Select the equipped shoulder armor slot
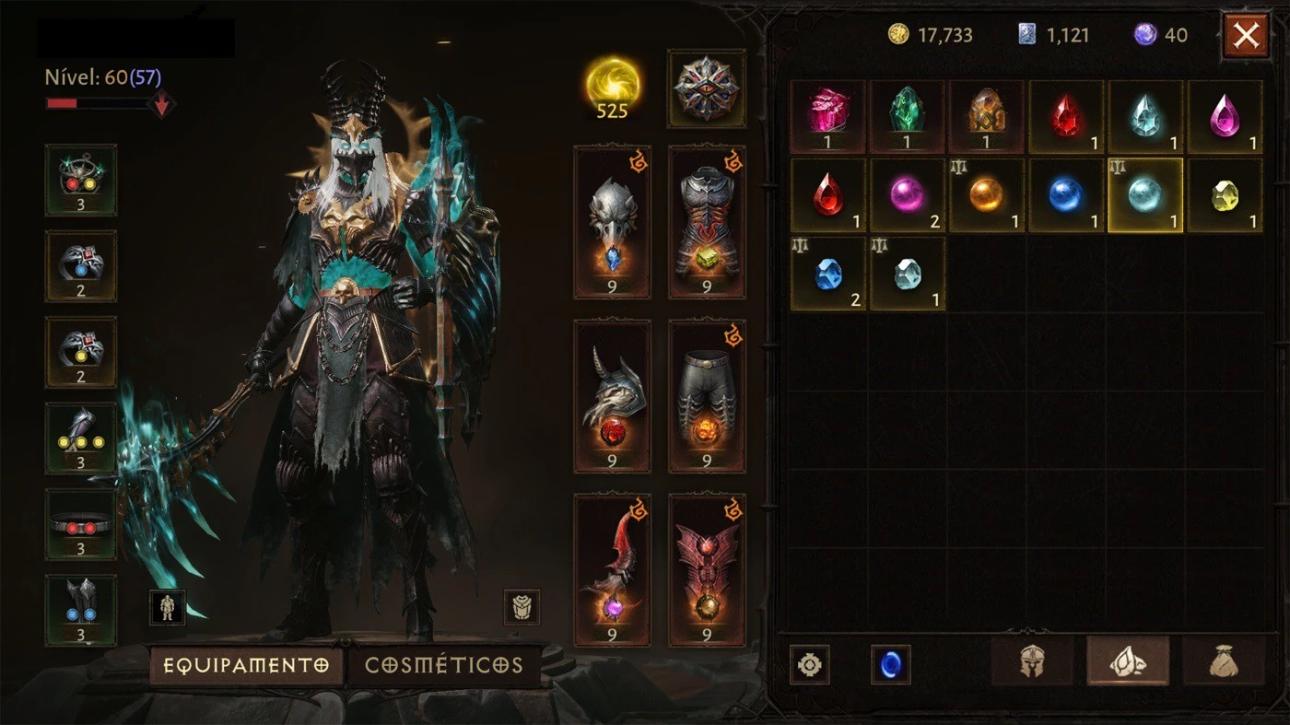1290x725 pixels. click(612, 396)
